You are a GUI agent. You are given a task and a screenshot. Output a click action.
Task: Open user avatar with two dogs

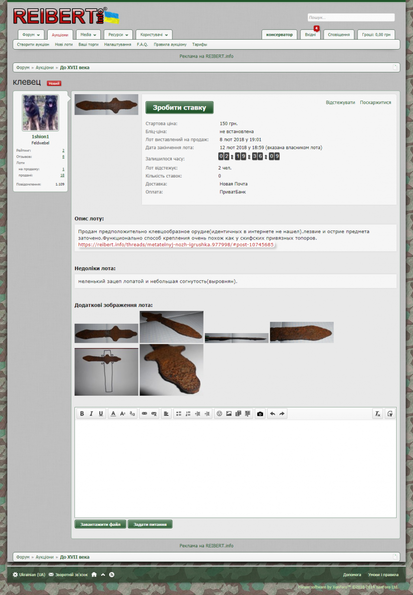40,113
